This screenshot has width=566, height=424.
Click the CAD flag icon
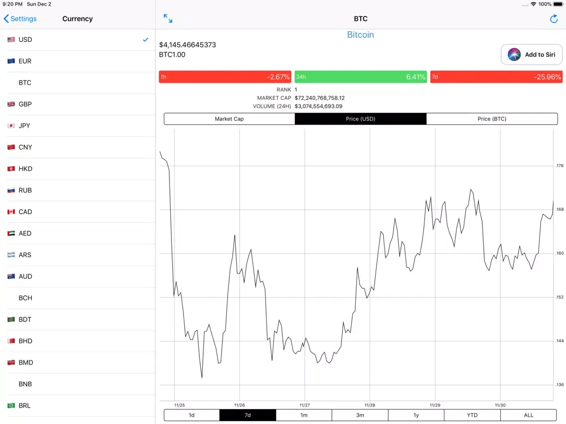coord(11,212)
